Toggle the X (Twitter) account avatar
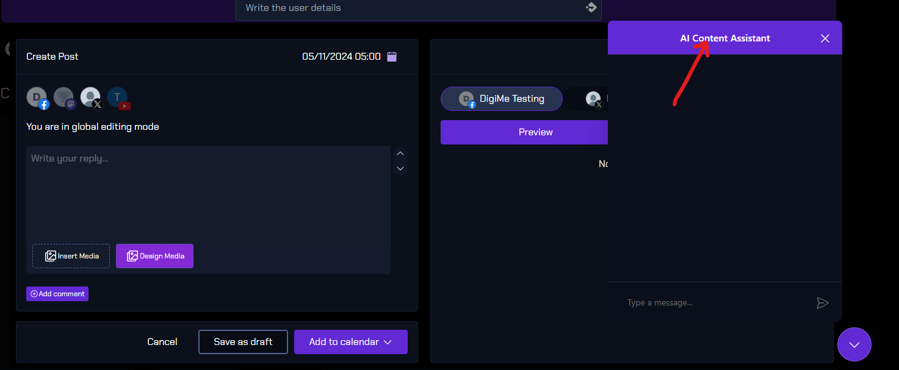Image resolution: width=899 pixels, height=370 pixels. (x=91, y=98)
